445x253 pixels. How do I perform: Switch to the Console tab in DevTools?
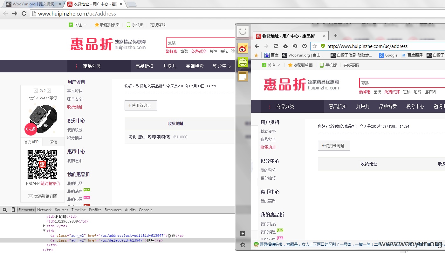pyautogui.click(x=146, y=210)
